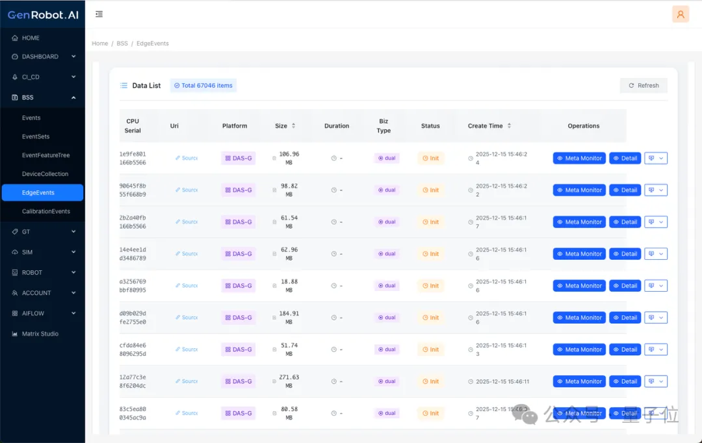Screen dimensions: 702x443
Task: Open the row actions dropdown for 184.91 MB entry
Action: coord(655,318)
